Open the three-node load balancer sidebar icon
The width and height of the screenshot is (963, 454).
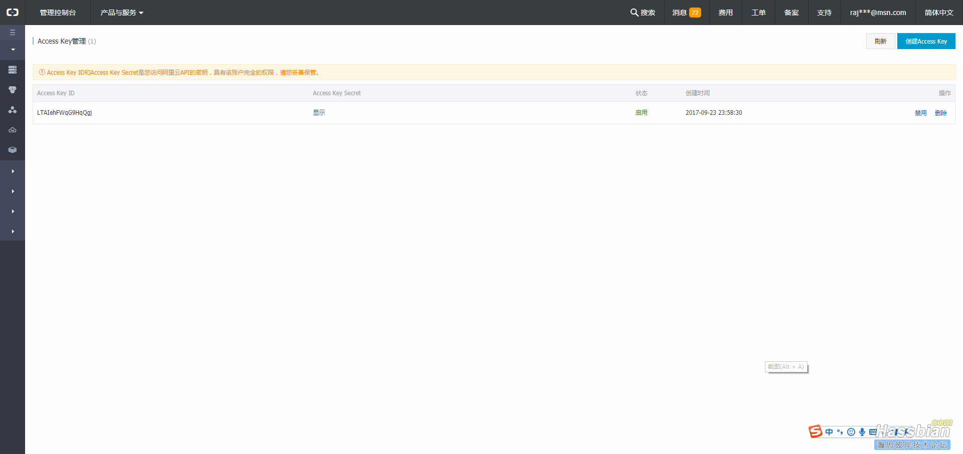click(x=13, y=110)
